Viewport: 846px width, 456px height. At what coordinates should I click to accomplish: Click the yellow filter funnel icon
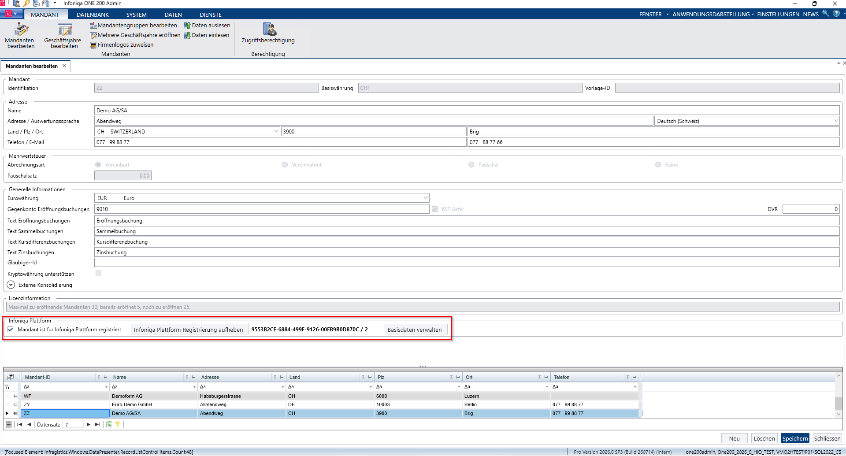tap(118, 425)
